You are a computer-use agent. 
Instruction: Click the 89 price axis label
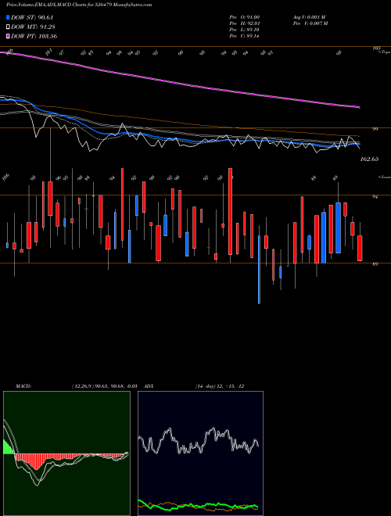(x=375, y=264)
